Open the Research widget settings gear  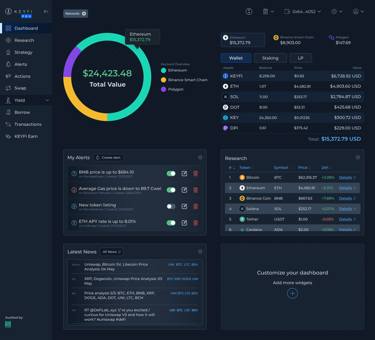coord(358,157)
